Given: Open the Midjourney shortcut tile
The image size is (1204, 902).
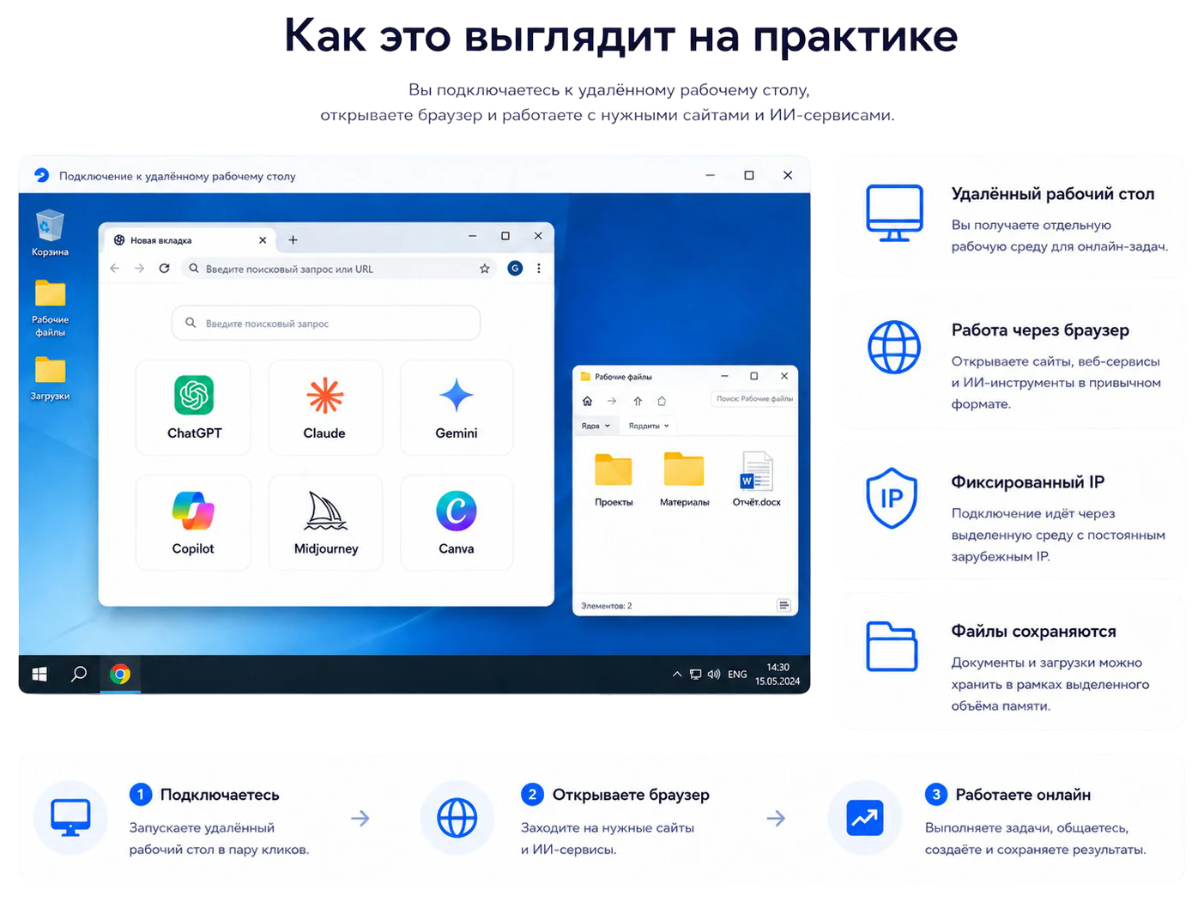Looking at the screenshot, I should pyautogui.click(x=325, y=523).
